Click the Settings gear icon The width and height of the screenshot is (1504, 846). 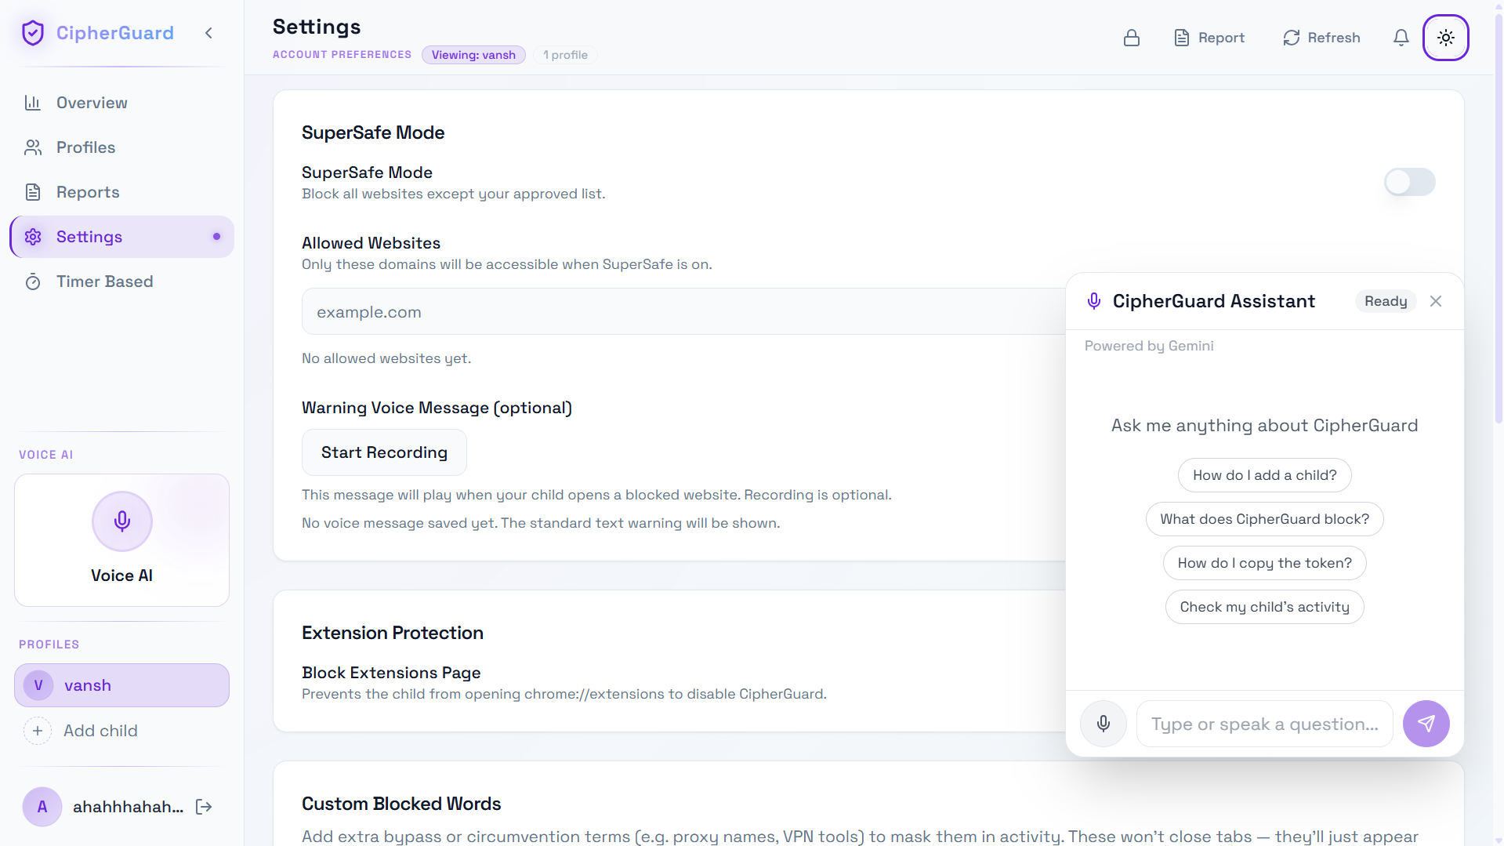coord(33,237)
